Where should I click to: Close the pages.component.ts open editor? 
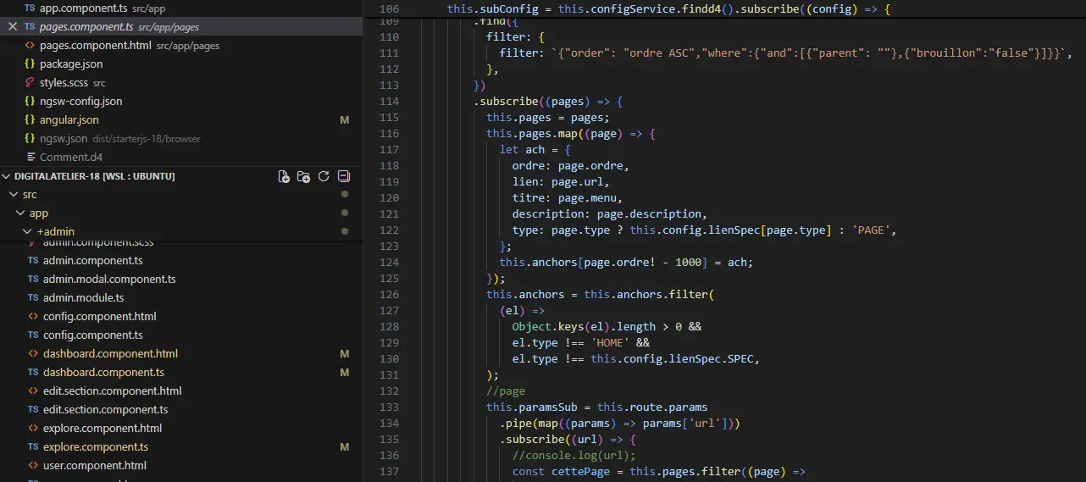click(12, 26)
